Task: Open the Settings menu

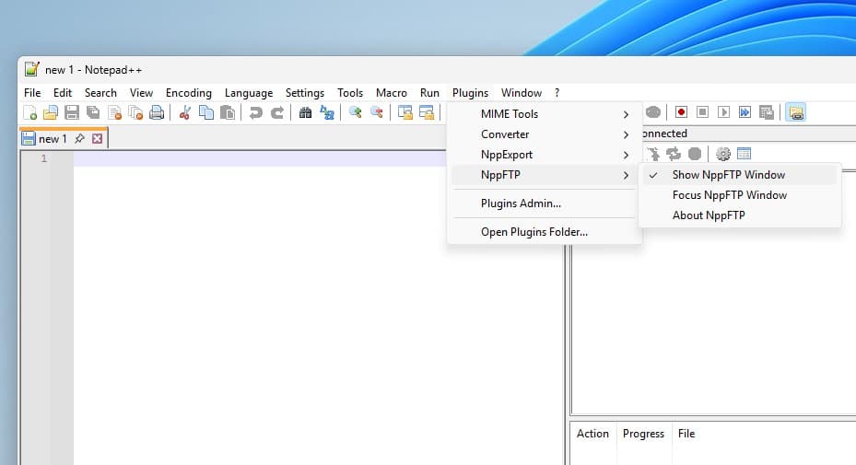Action: point(305,93)
